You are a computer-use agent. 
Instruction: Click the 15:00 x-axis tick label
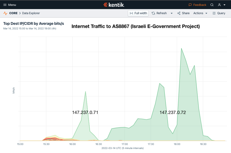(20, 144)
